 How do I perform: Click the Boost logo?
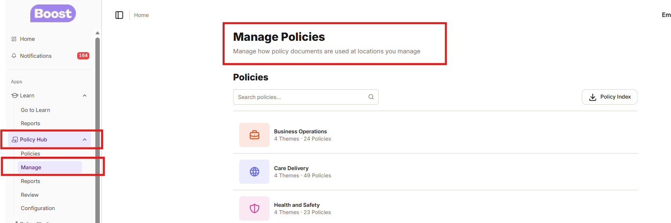tap(53, 13)
